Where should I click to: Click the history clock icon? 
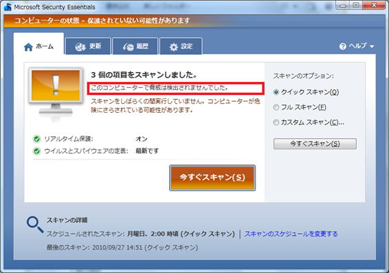(x=129, y=47)
